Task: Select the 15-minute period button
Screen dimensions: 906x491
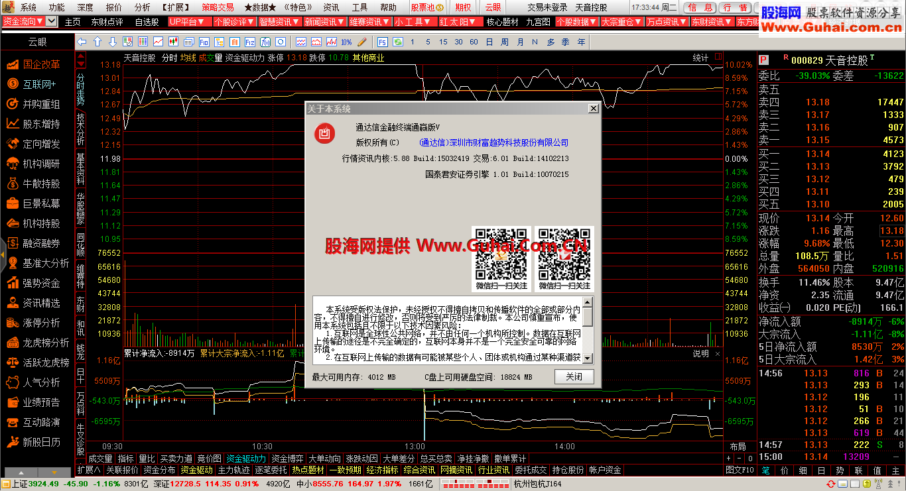Action: click(443, 42)
